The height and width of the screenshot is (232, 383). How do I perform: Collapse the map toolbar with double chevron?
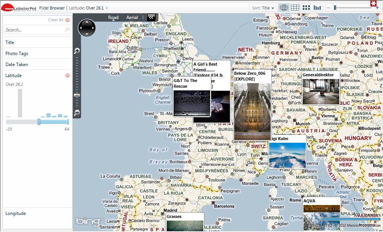pos(151,17)
